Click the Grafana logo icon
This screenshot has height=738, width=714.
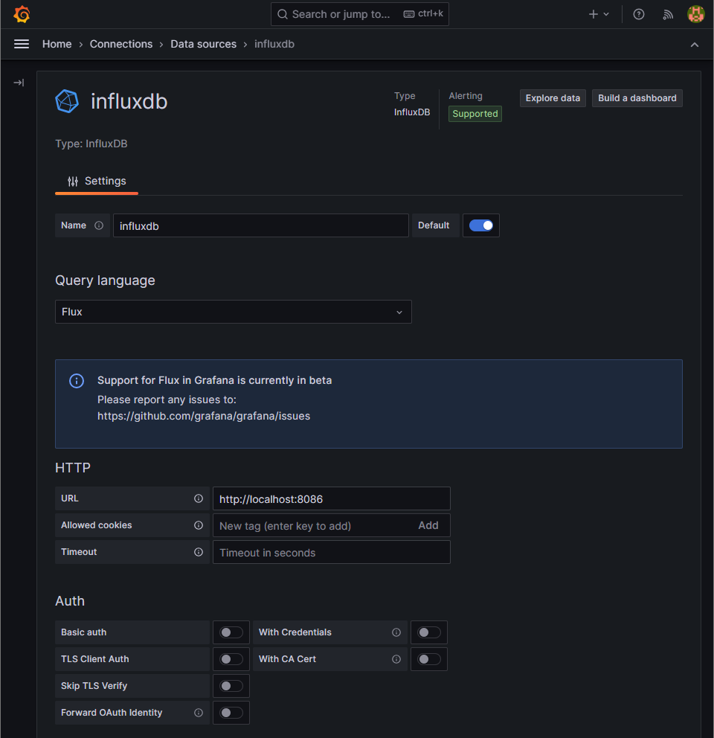[x=22, y=14]
